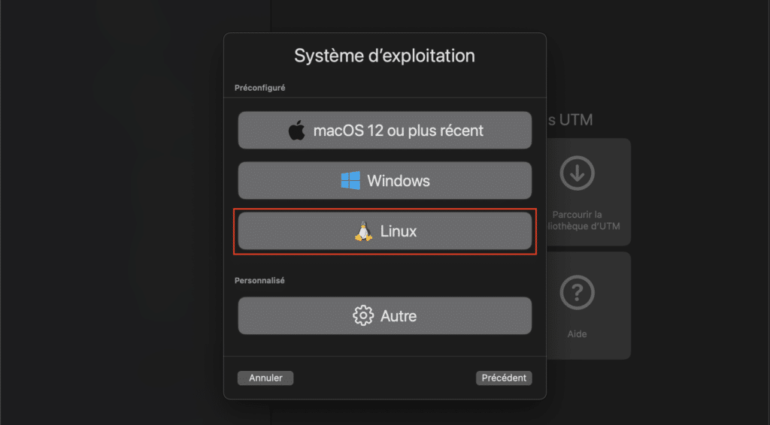Viewport: 770px width, 425px height.
Task: Click the Préconfiguré section label
Action: pos(259,88)
